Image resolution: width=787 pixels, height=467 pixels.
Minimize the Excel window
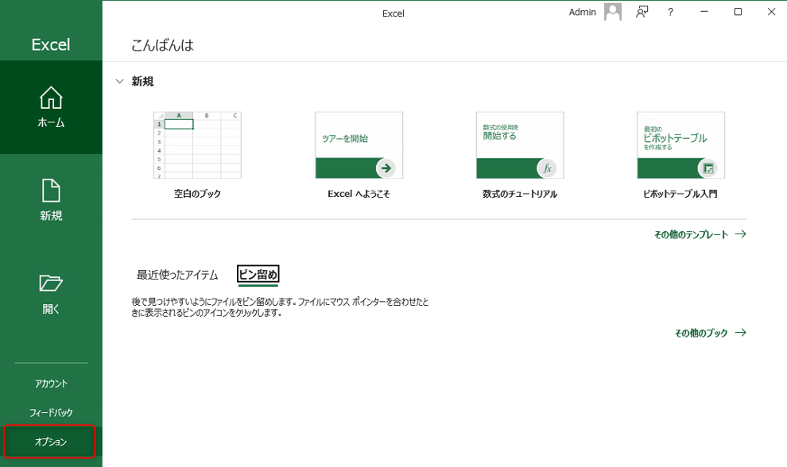pos(704,12)
